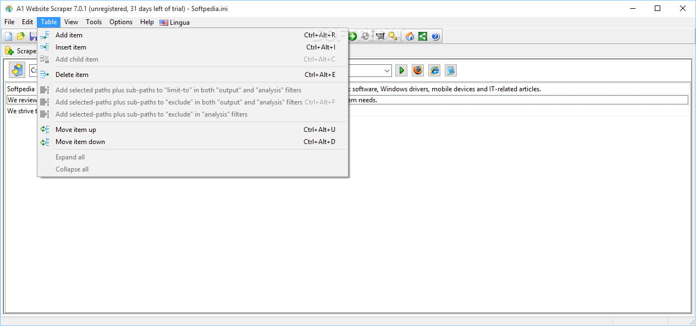Image resolution: width=696 pixels, height=326 pixels.
Task: Click the icon beside Insert item
Action: point(45,47)
